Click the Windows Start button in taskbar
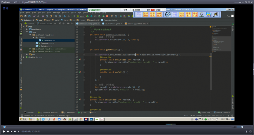 click(23, 119)
